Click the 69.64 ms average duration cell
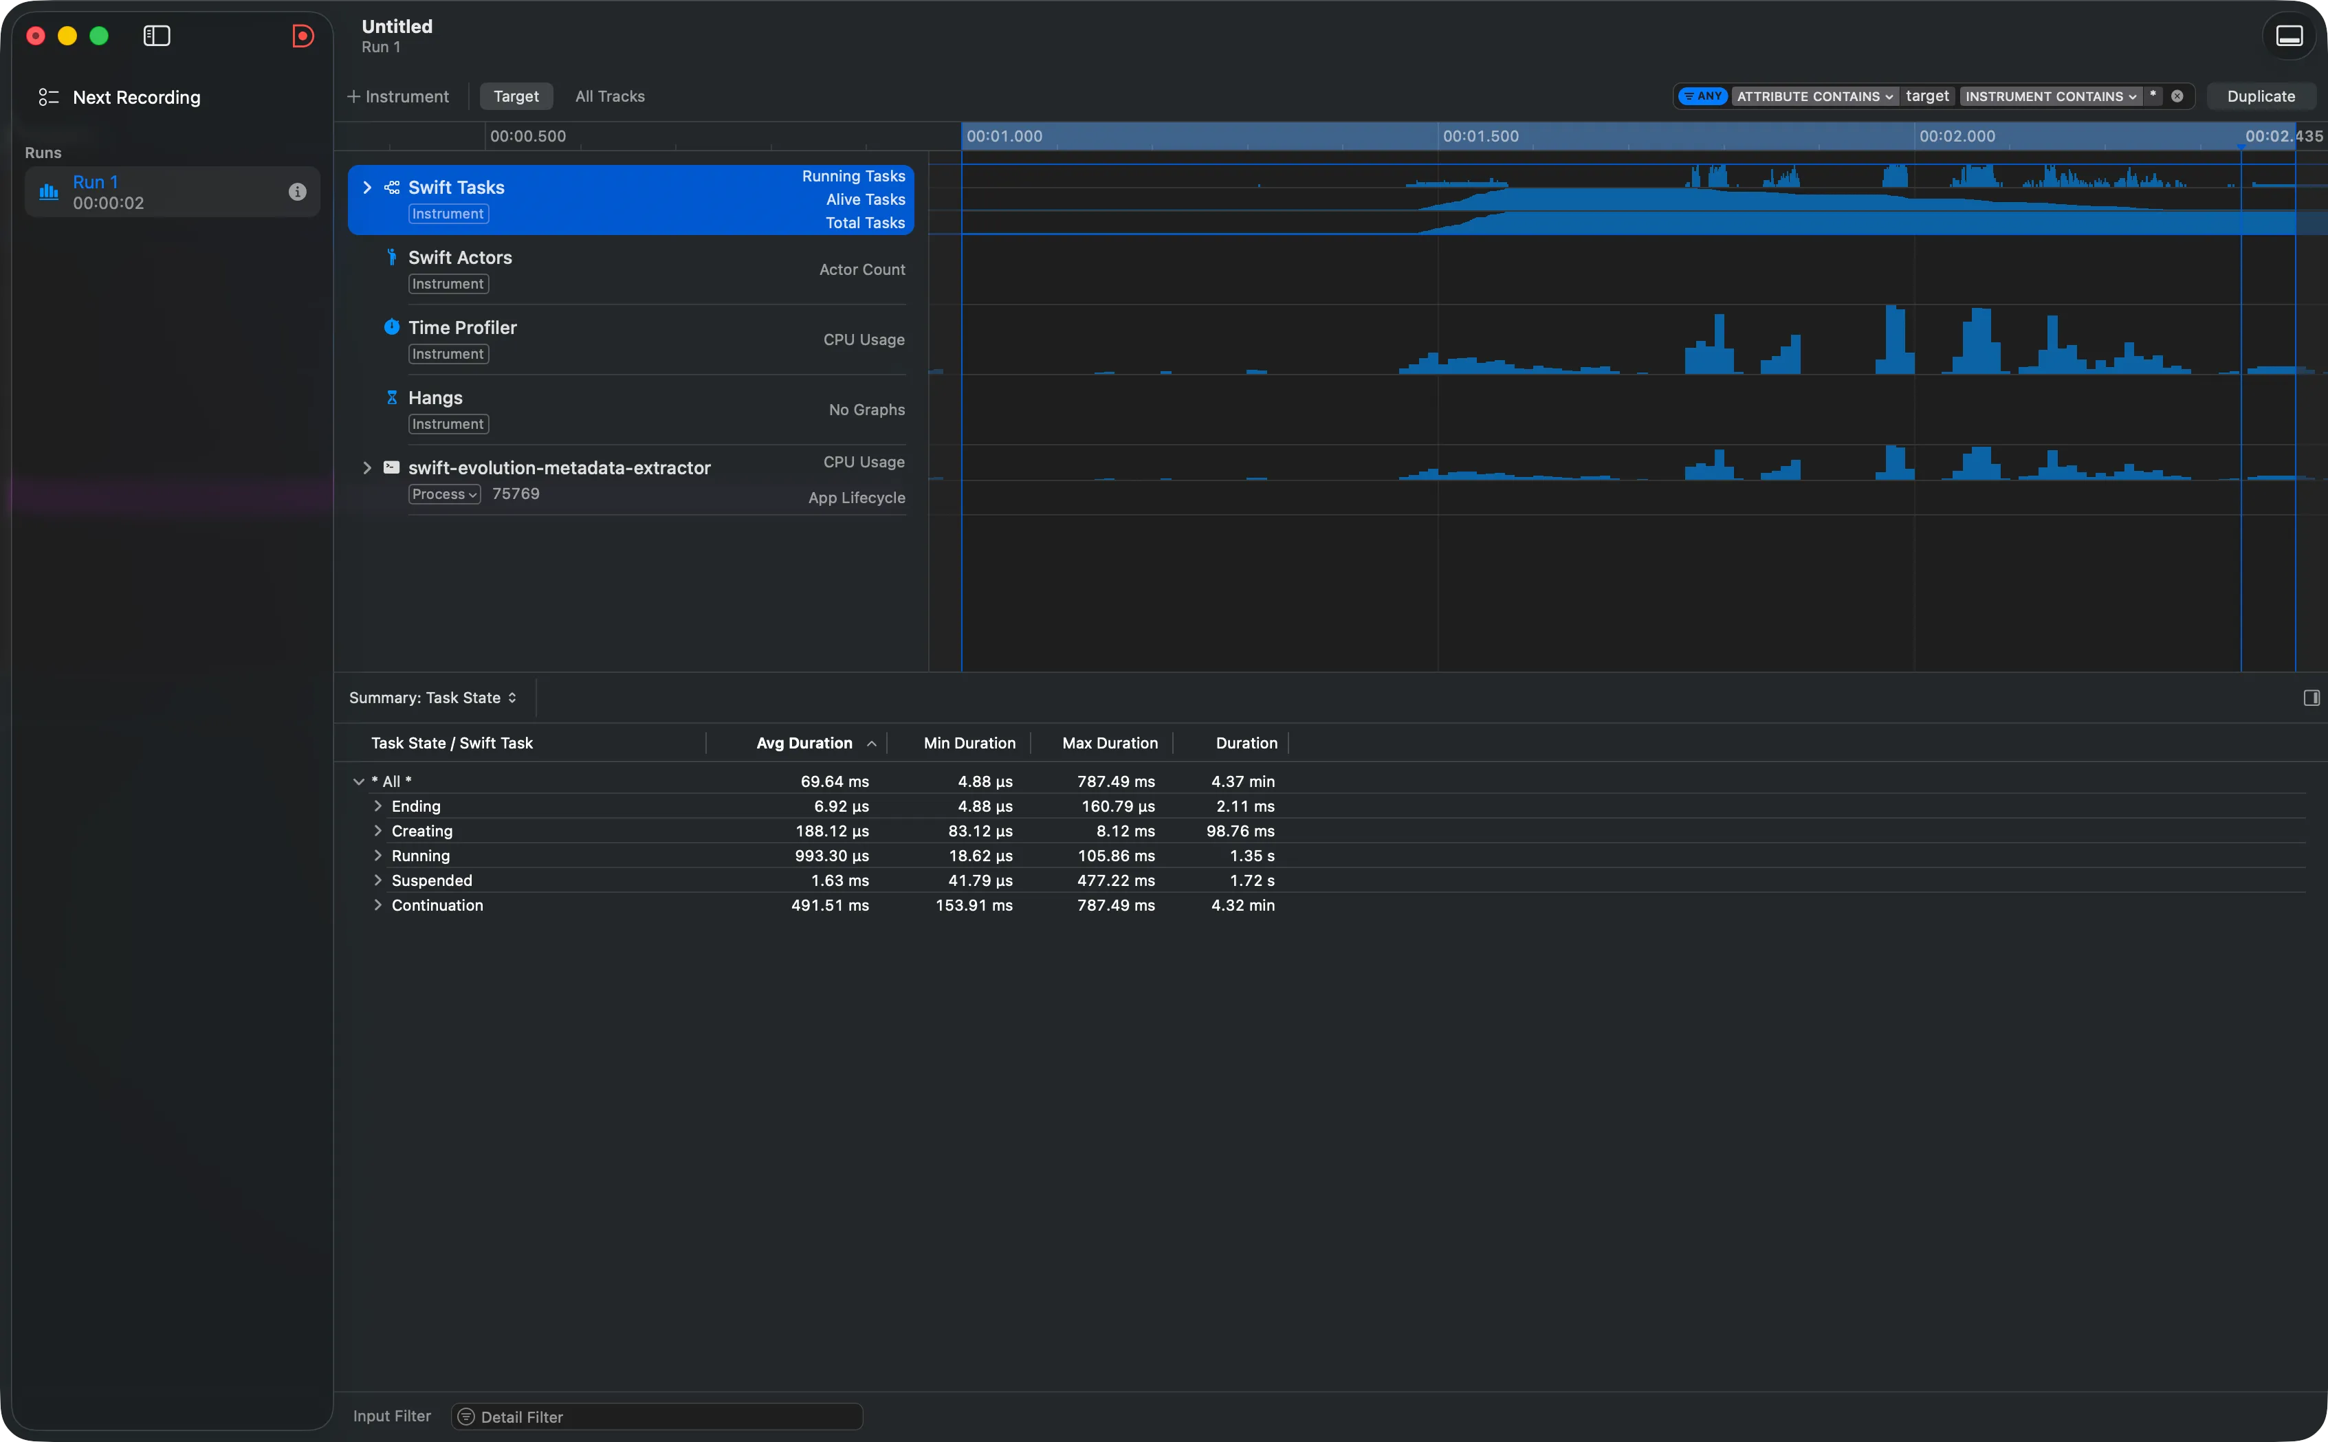 pos(835,781)
